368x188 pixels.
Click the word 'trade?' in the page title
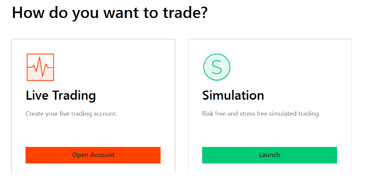pos(185,12)
